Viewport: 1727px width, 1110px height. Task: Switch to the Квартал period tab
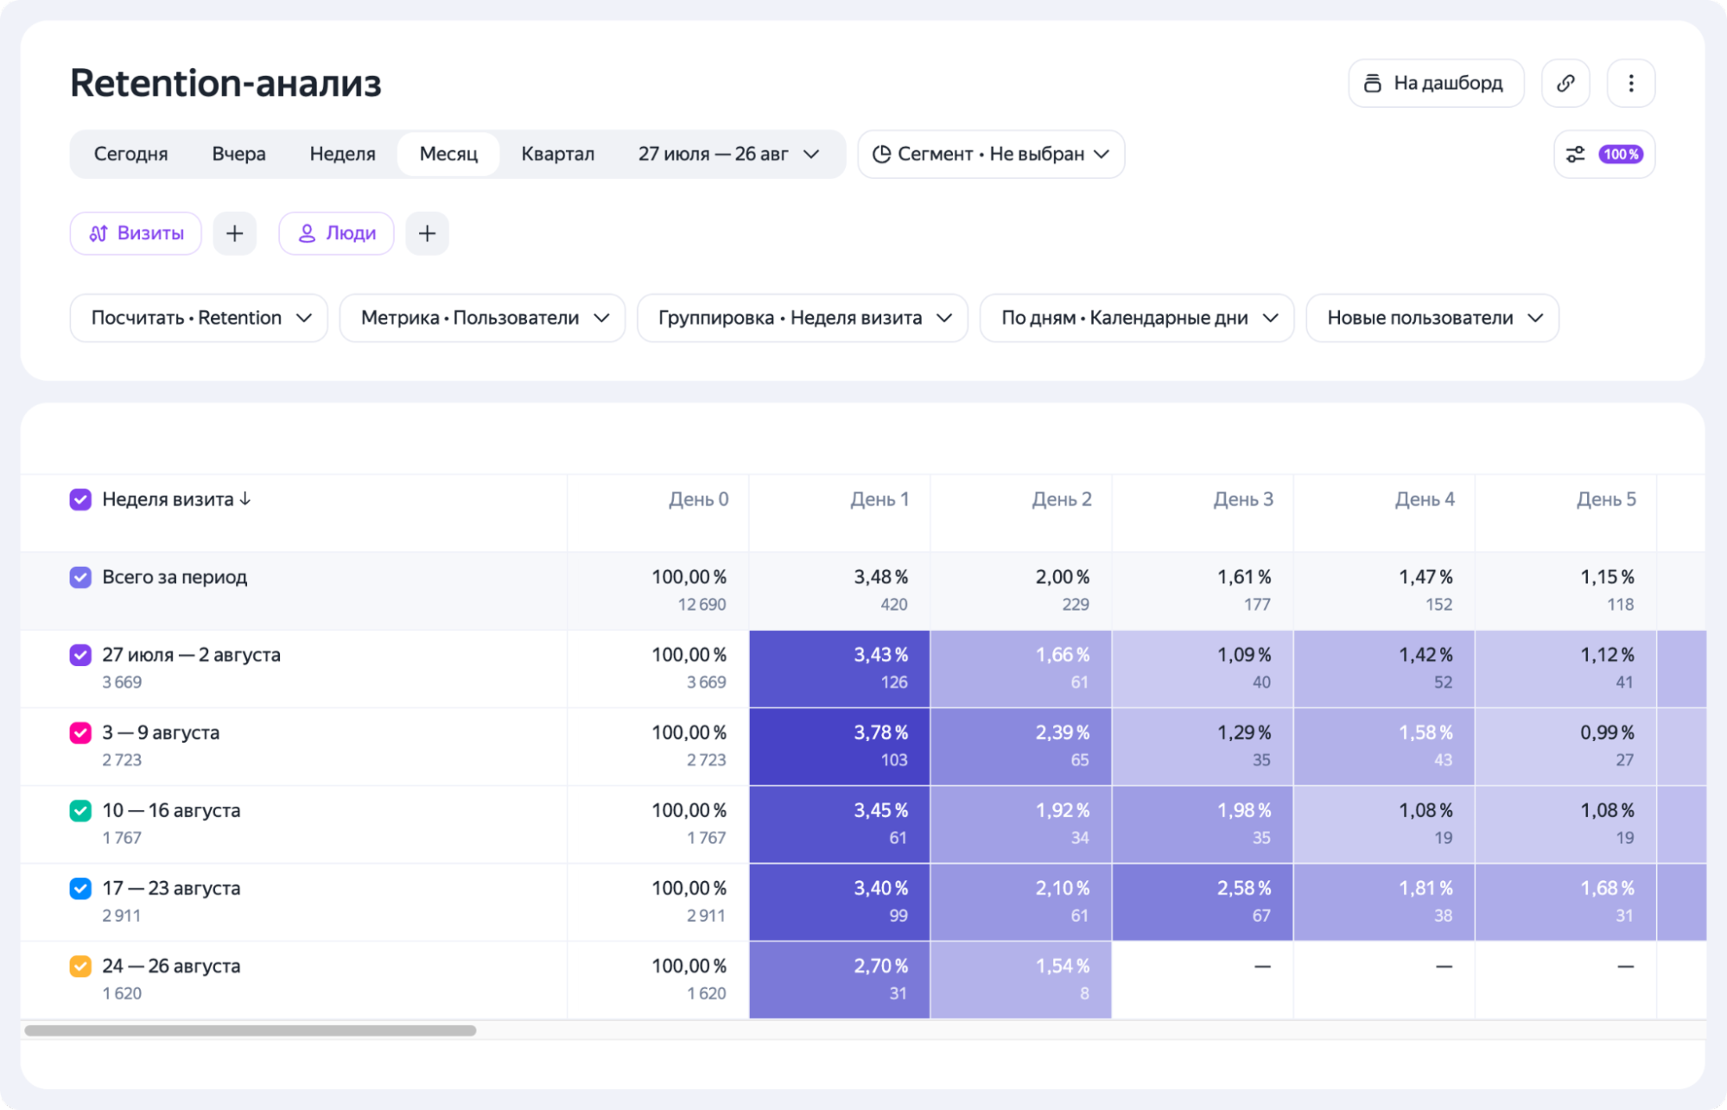coord(557,154)
